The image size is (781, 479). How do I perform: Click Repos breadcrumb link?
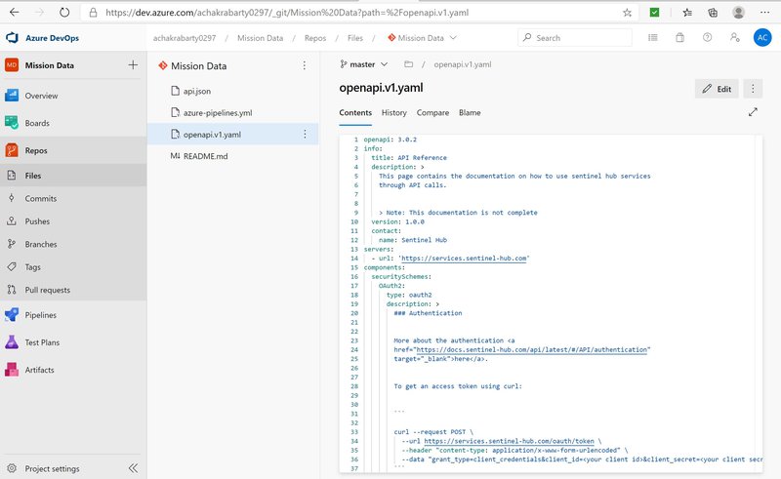click(315, 38)
